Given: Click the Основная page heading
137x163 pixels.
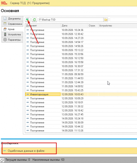Looking at the screenshot, I should 10,11.
